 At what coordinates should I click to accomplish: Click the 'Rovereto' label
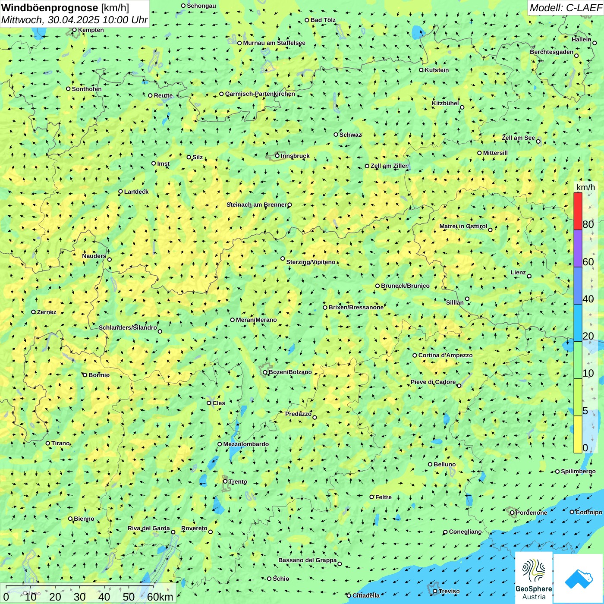click(x=194, y=528)
